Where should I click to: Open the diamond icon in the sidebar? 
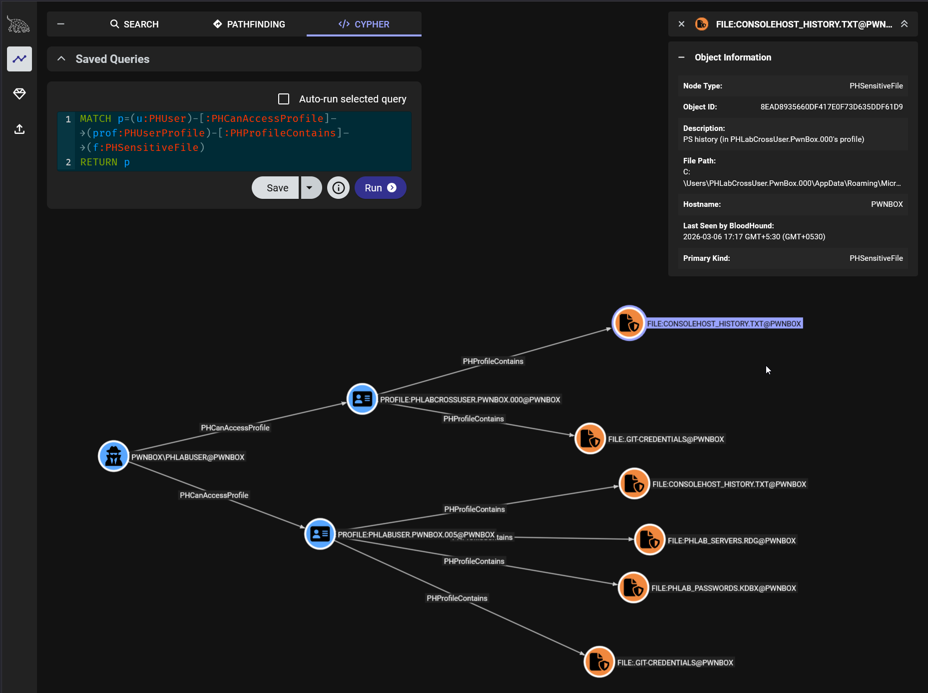(19, 94)
